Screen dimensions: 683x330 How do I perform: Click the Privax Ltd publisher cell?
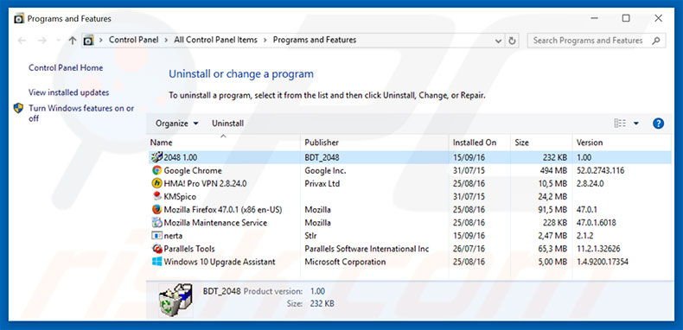(322, 183)
